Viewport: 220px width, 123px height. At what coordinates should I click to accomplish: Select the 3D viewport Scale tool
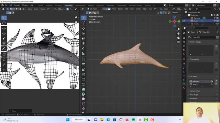(x=84, y=38)
